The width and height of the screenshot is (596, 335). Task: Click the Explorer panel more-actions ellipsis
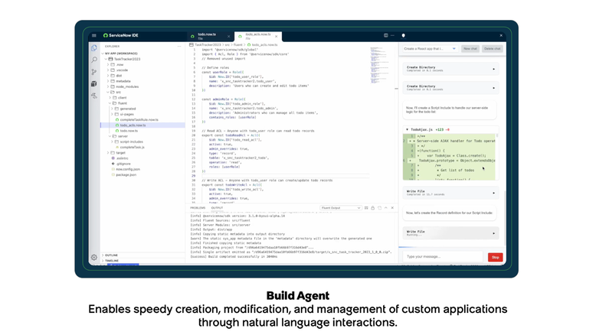[x=179, y=47]
